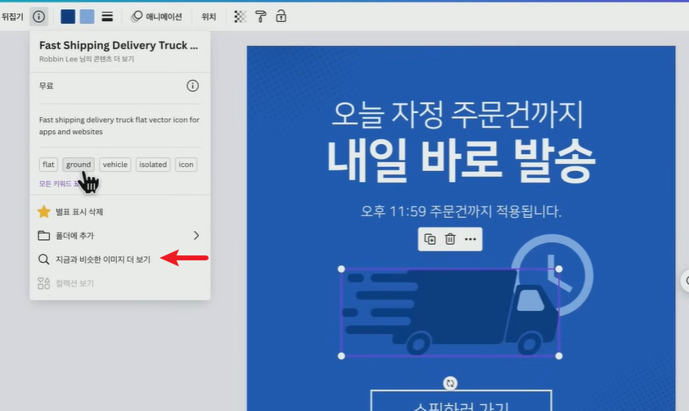This screenshot has height=411, width=689.
Task: Click the folder icon in the info panel
Action: click(x=43, y=236)
